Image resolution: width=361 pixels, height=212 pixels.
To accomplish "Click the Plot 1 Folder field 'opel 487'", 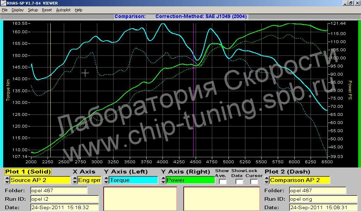I will pyautogui.click(x=59, y=190).
